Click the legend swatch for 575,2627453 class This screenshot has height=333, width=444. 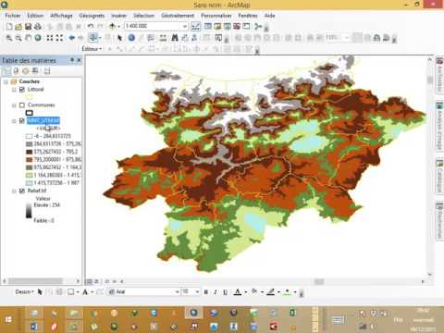pos(30,152)
